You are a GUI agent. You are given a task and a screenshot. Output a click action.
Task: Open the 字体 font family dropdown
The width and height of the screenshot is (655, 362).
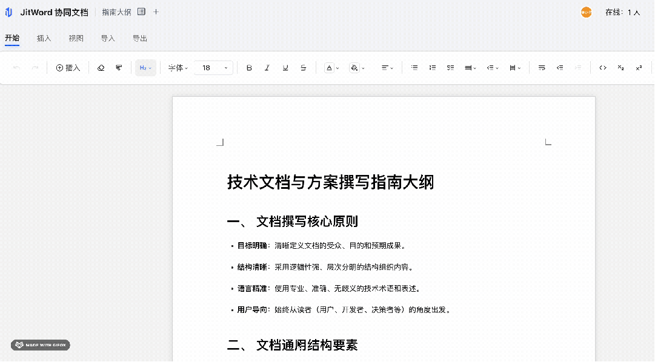tap(177, 68)
